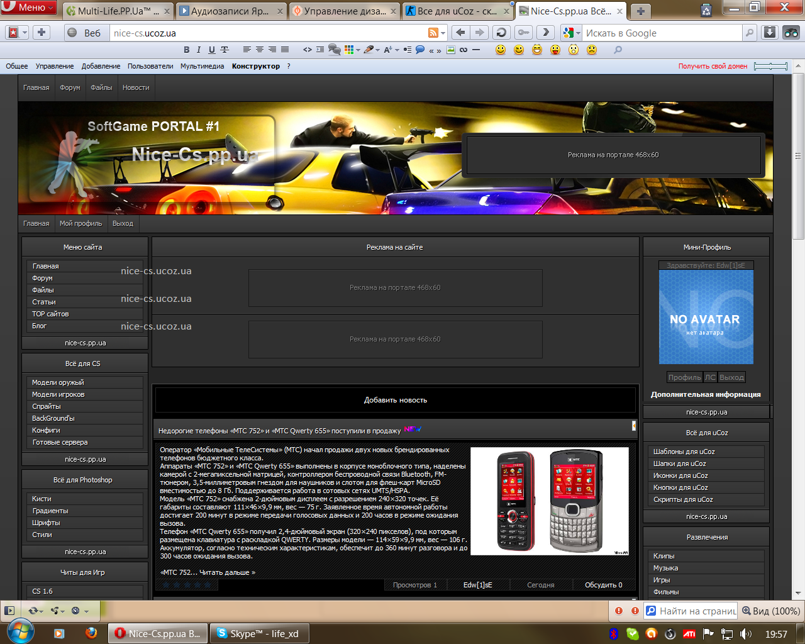Image resolution: width=805 pixels, height=644 pixels.
Task: Click the Добавить новость button
Action: [x=396, y=400]
